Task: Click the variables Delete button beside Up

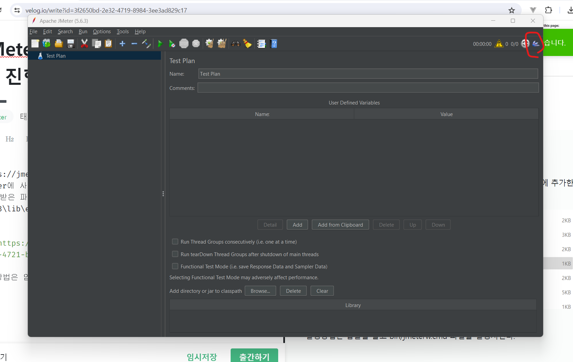Action: 386,225
